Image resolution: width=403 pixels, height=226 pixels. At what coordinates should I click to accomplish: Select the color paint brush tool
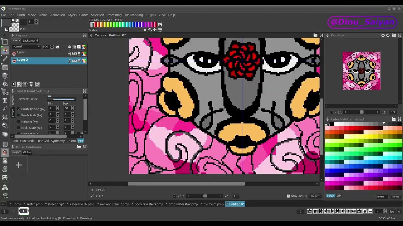(x=5, y=50)
